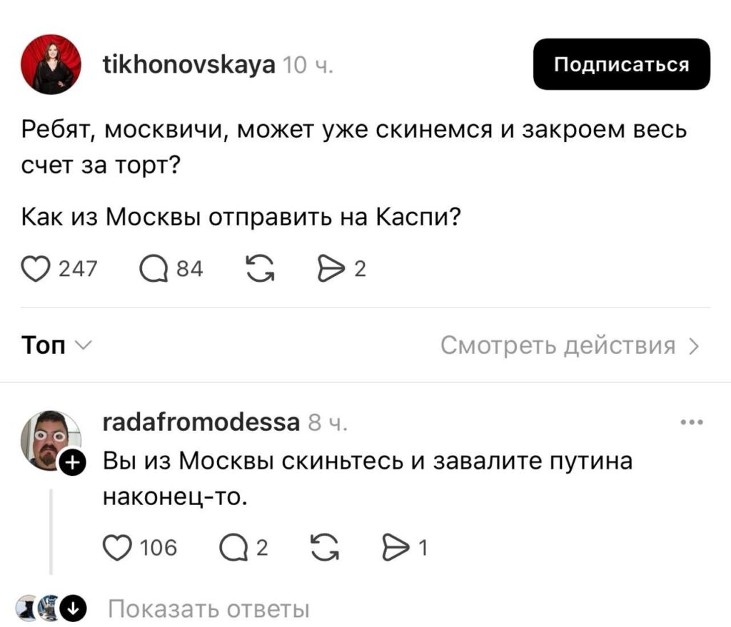Open the radafromodessa username profile link

click(201, 422)
